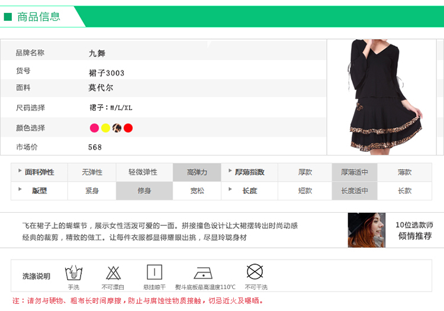Select the pink color swatch
Viewport: 444px width, 311px height.
[x=94, y=128]
